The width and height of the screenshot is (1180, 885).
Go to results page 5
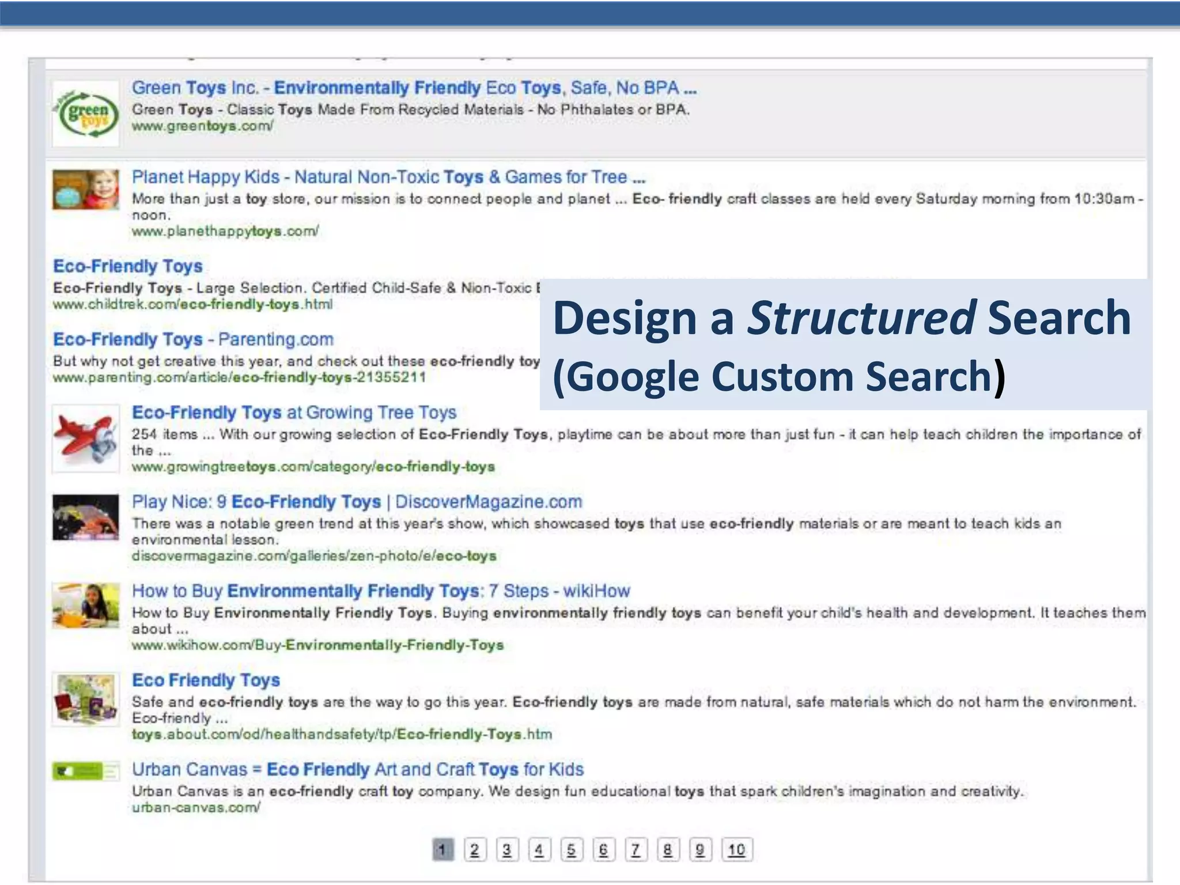(x=572, y=850)
